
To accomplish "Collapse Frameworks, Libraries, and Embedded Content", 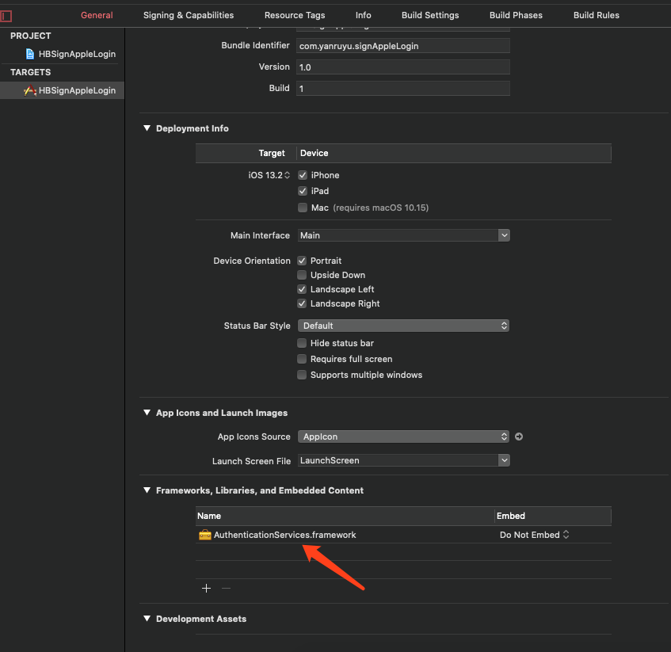I will 147,490.
